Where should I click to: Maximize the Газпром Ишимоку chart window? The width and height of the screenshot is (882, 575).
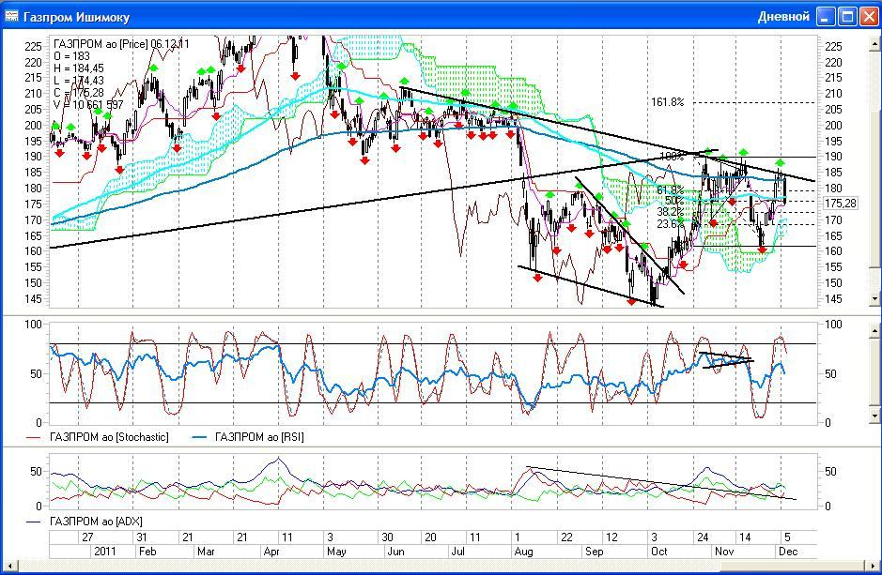tap(847, 16)
